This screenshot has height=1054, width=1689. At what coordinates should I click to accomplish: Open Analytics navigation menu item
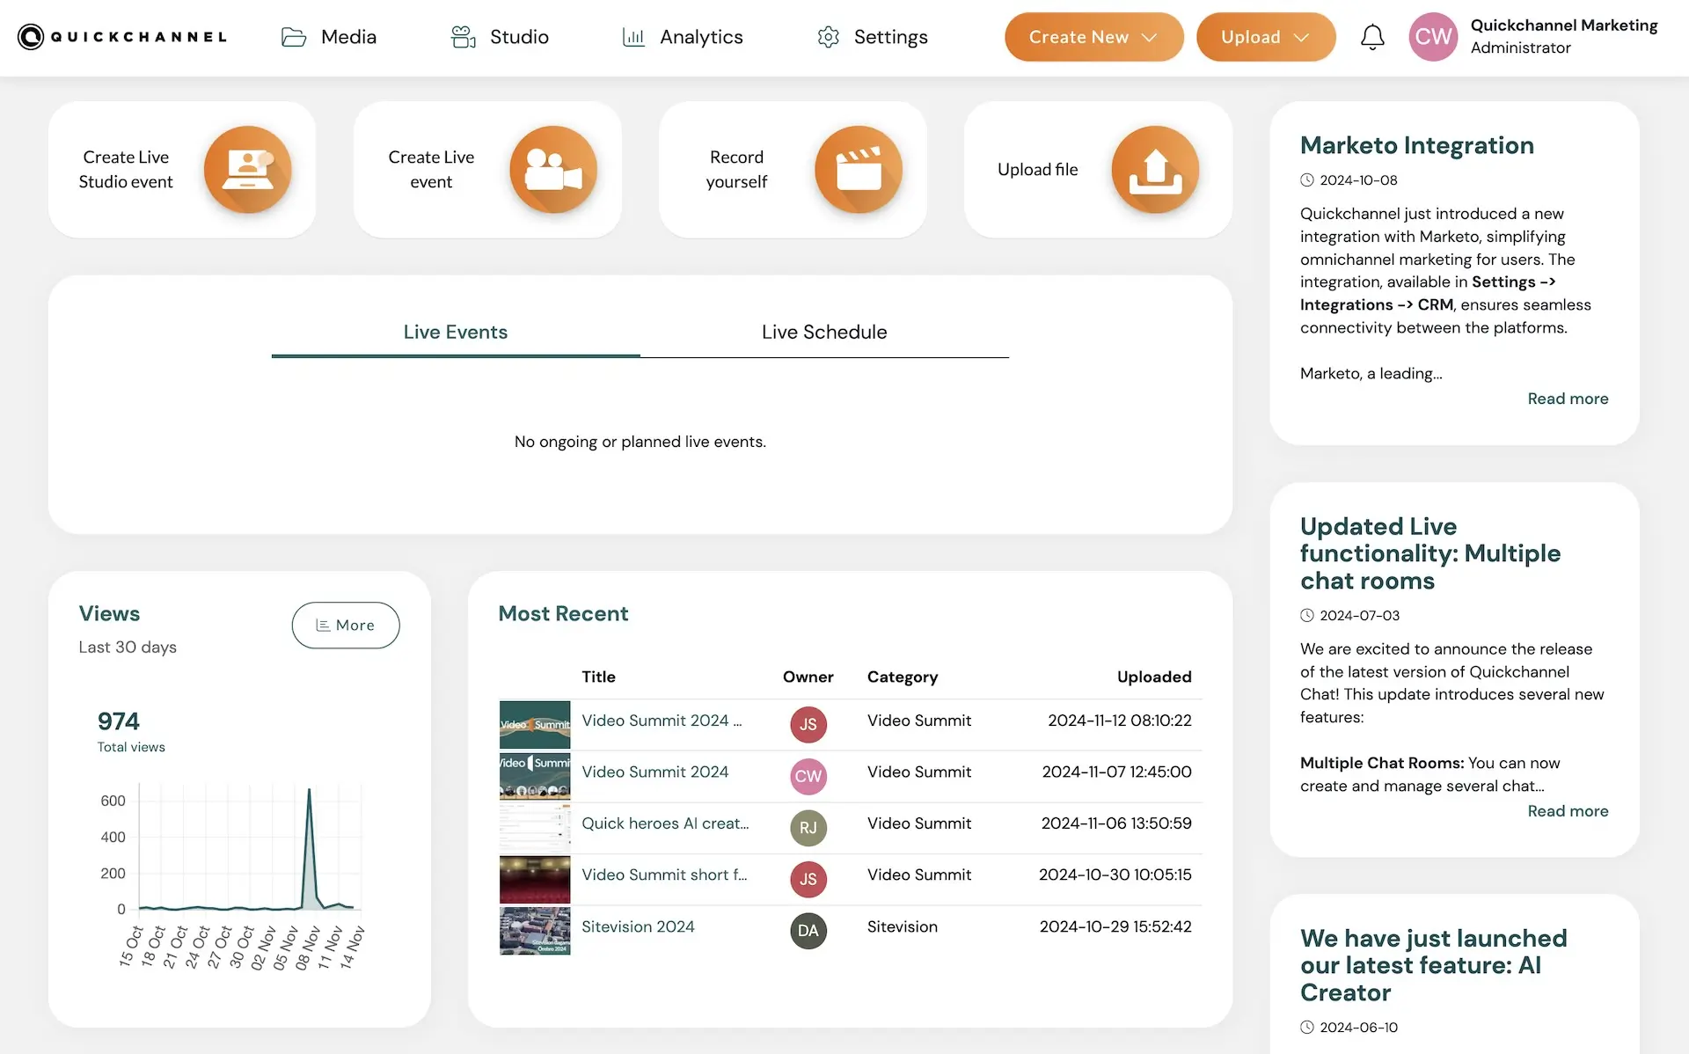[x=683, y=36]
